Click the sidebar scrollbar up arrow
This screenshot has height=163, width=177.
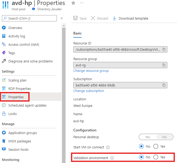[x=64, y=26]
